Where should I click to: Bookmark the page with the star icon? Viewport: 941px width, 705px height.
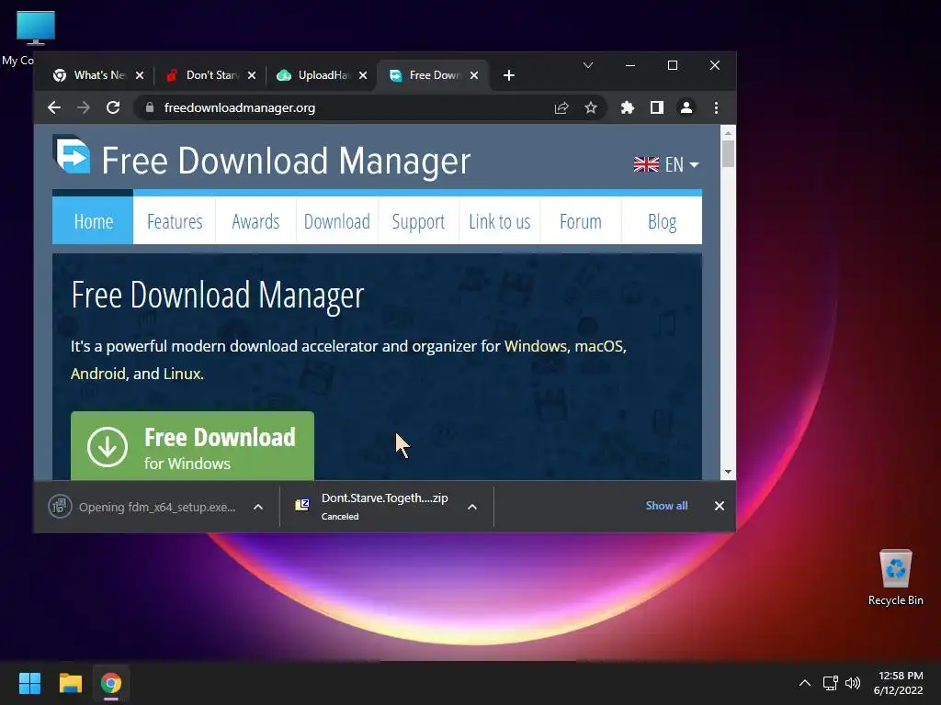pos(591,108)
